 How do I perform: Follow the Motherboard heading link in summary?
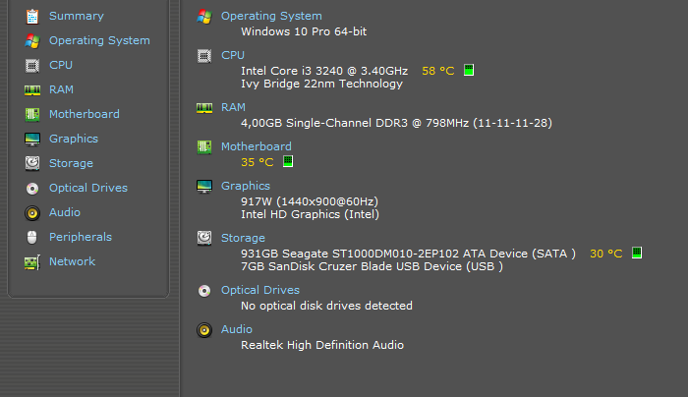(257, 146)
